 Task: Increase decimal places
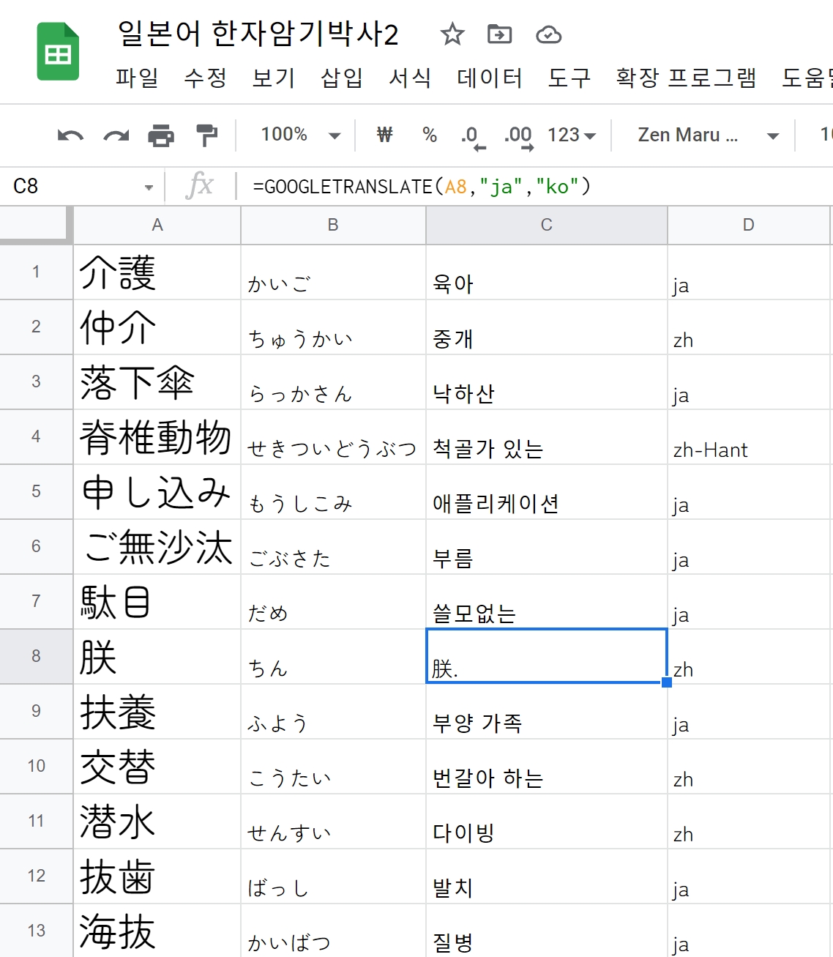click(x=518, y=136)
